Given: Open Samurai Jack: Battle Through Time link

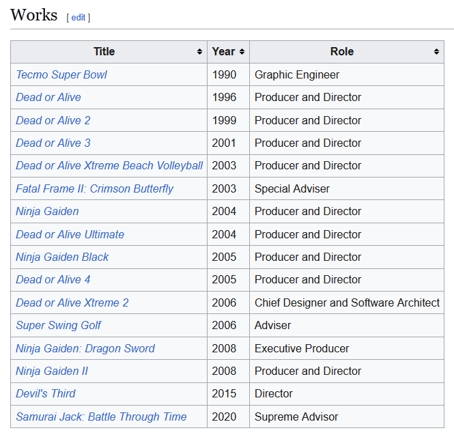Looking at the screenshot, I should pyautogui.click(x=101, y=417).
